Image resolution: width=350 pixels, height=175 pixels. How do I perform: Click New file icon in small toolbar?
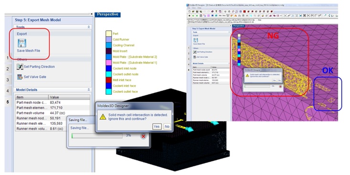pyautogui.click(x=190, y=11)
